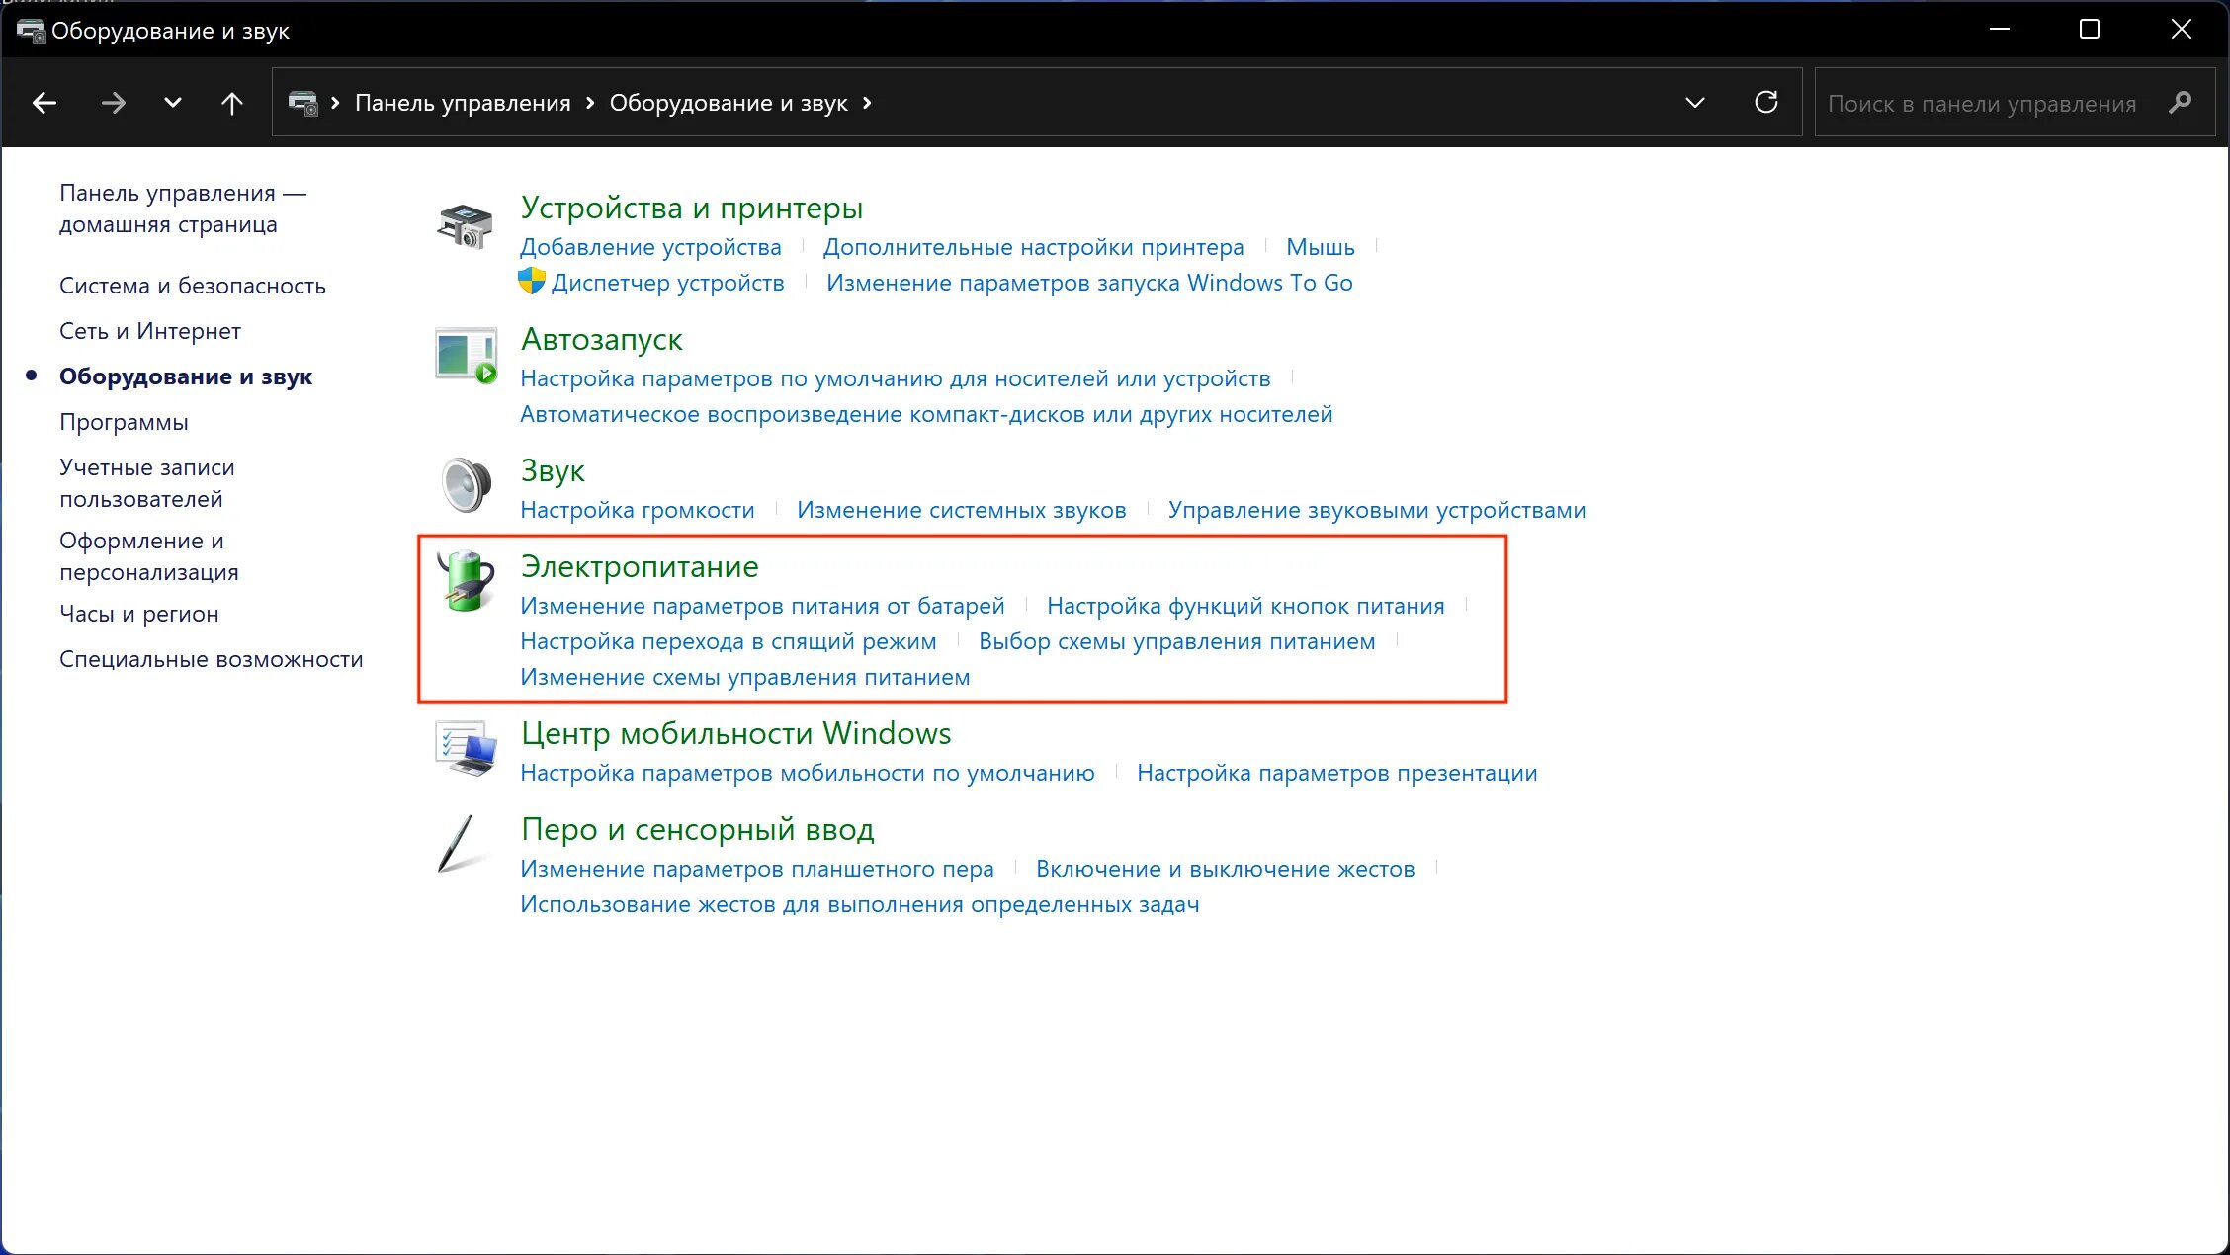Click the Devices and Printers camera icon
2230x1255 pixels.
pyautogui.click(x=465, y=225)
